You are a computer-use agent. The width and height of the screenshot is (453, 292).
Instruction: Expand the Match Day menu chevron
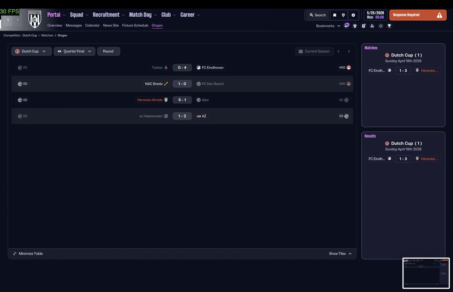[x=155, y=15]
